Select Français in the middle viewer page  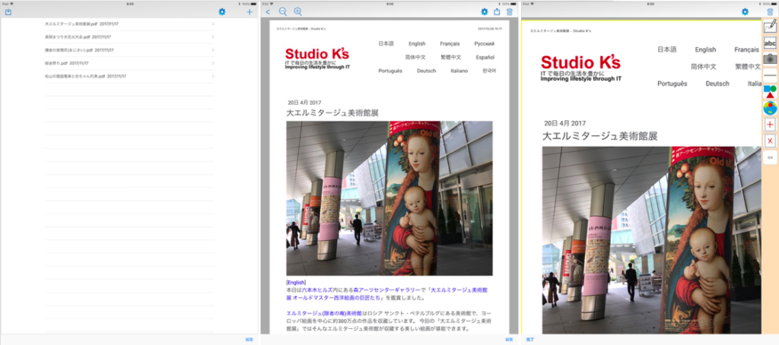450,44
